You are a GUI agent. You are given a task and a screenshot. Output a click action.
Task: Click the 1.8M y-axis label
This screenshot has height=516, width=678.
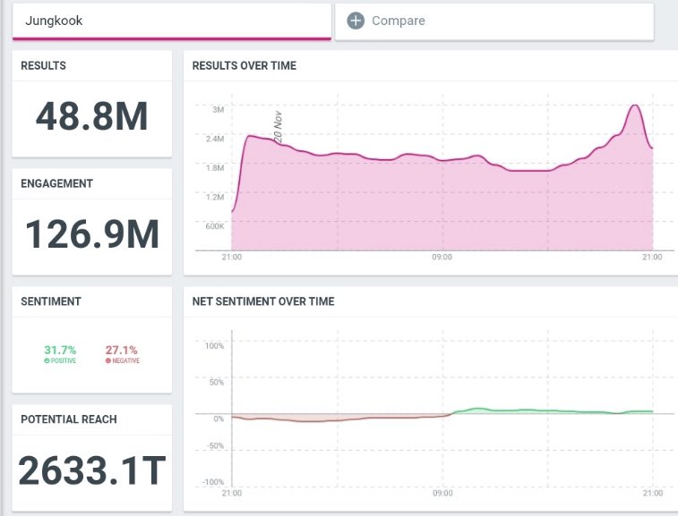(215, 168)
